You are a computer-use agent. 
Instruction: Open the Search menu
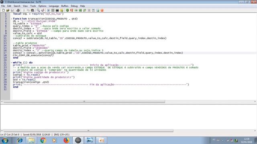(17, 6)
